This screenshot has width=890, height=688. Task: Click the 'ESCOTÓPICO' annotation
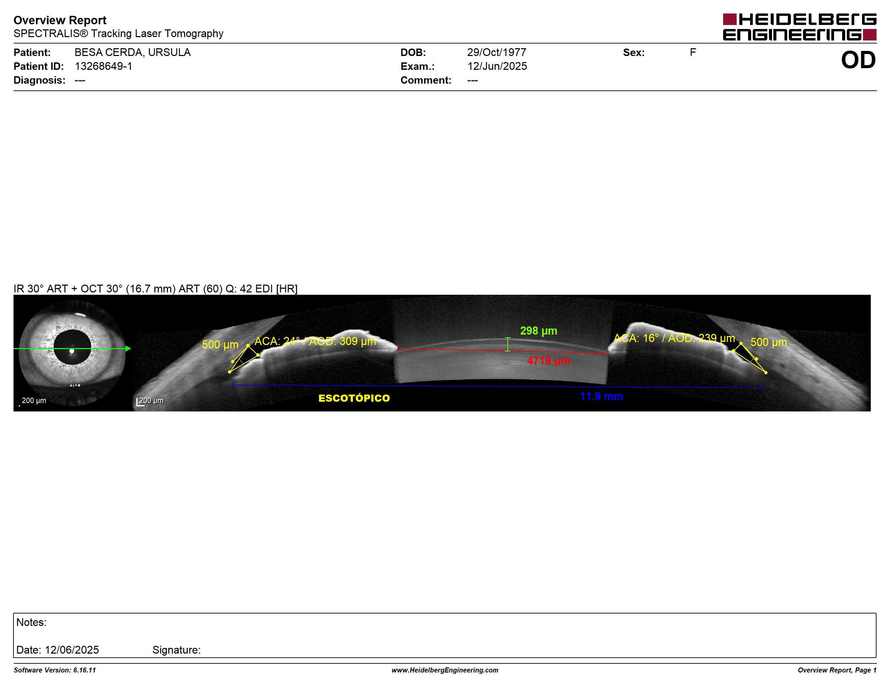pyautogui.click(x=354, y=398)
